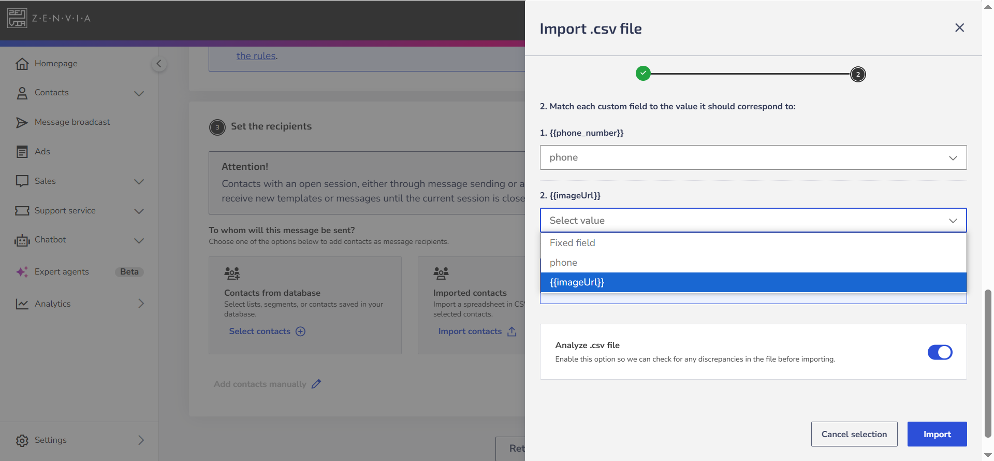Screen dimensions: 994x461
Task: Toggle the Analyze .csv file switch
Action: [x=940, y=352]
